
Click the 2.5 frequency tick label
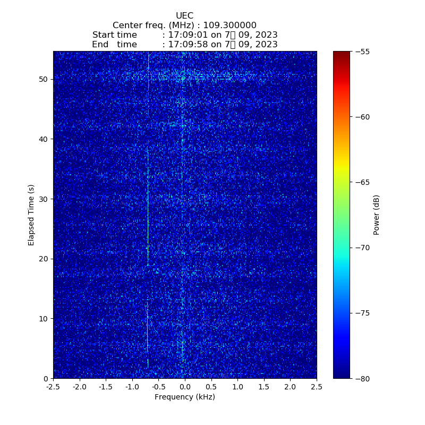pos(317,387)
